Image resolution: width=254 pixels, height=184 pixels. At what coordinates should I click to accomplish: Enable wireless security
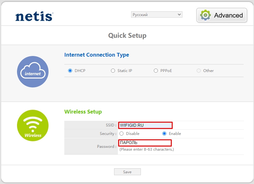(x=164, y=134)
